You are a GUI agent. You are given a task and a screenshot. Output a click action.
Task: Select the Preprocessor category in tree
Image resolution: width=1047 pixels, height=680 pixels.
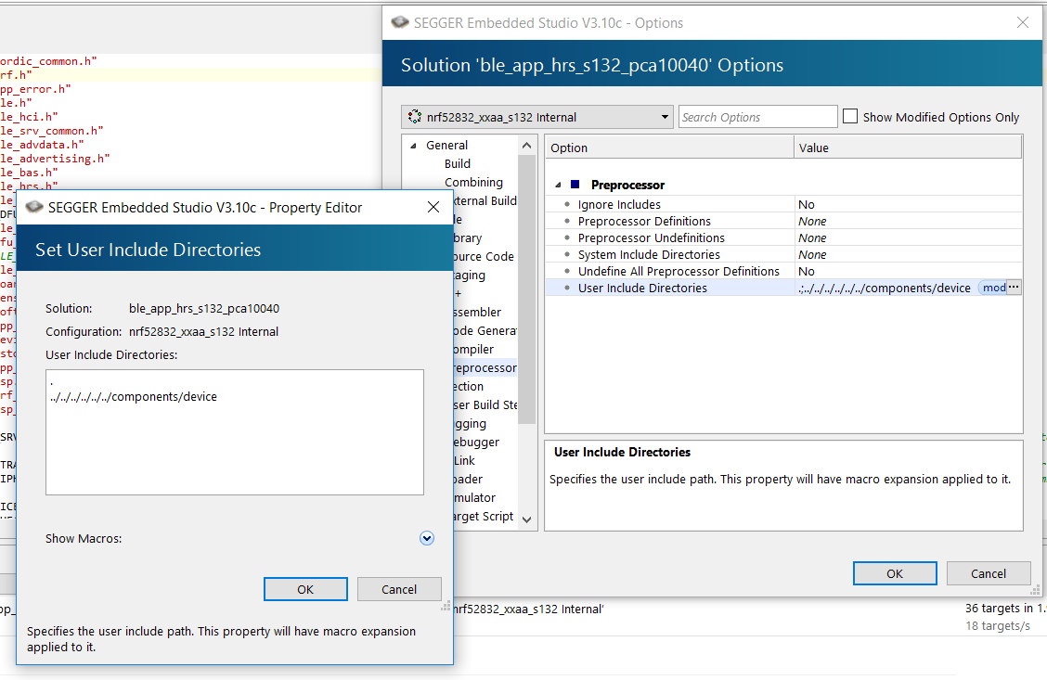(x=484, y=367)
